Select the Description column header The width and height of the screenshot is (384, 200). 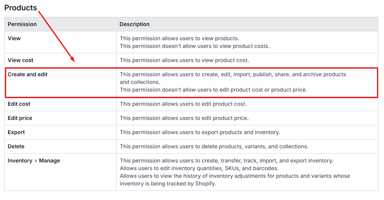135,24
